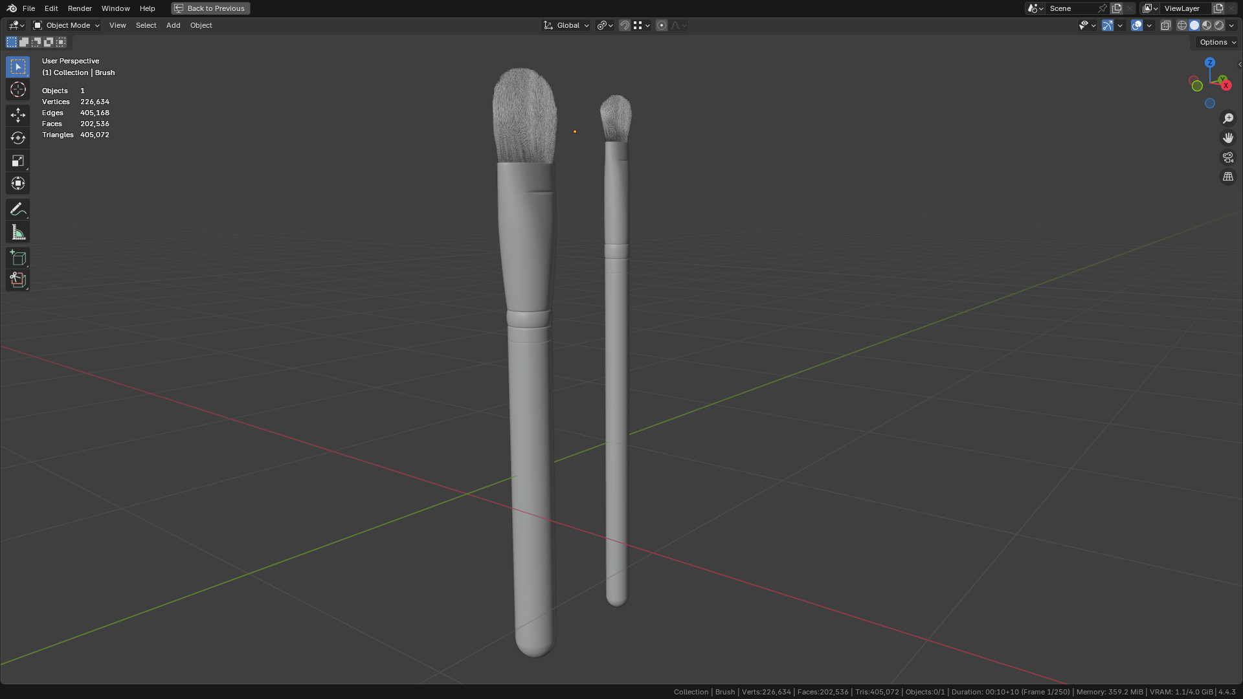
Task: Click the ViewLayer name field
Action: tap(1185, 8)
